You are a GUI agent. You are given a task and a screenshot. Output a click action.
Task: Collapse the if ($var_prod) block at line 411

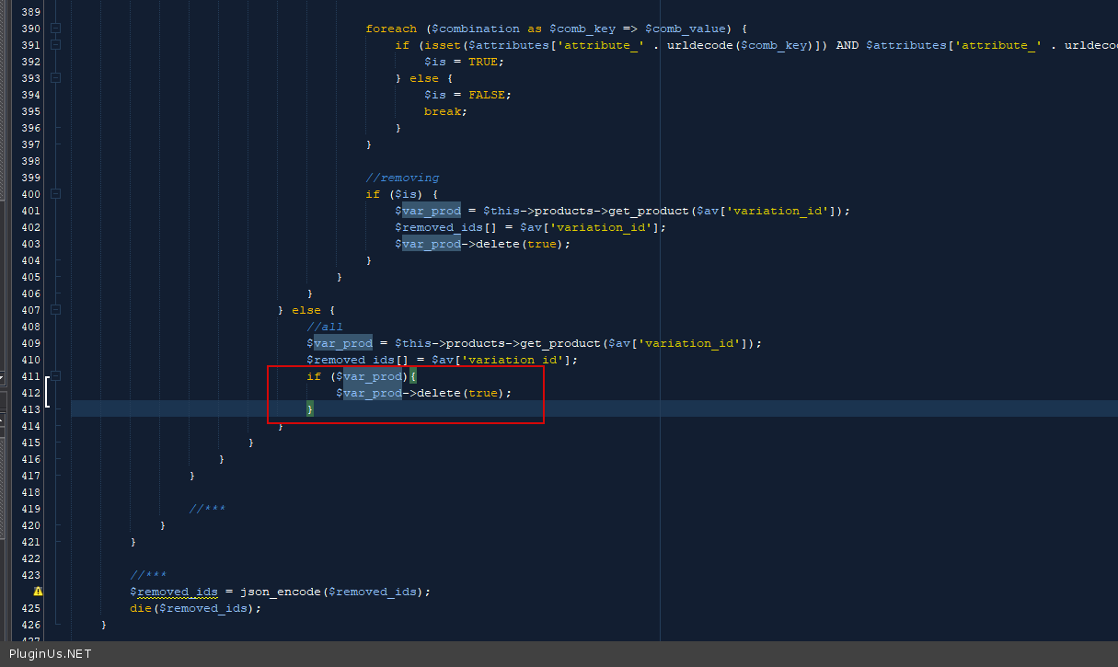tap(56, 376)
